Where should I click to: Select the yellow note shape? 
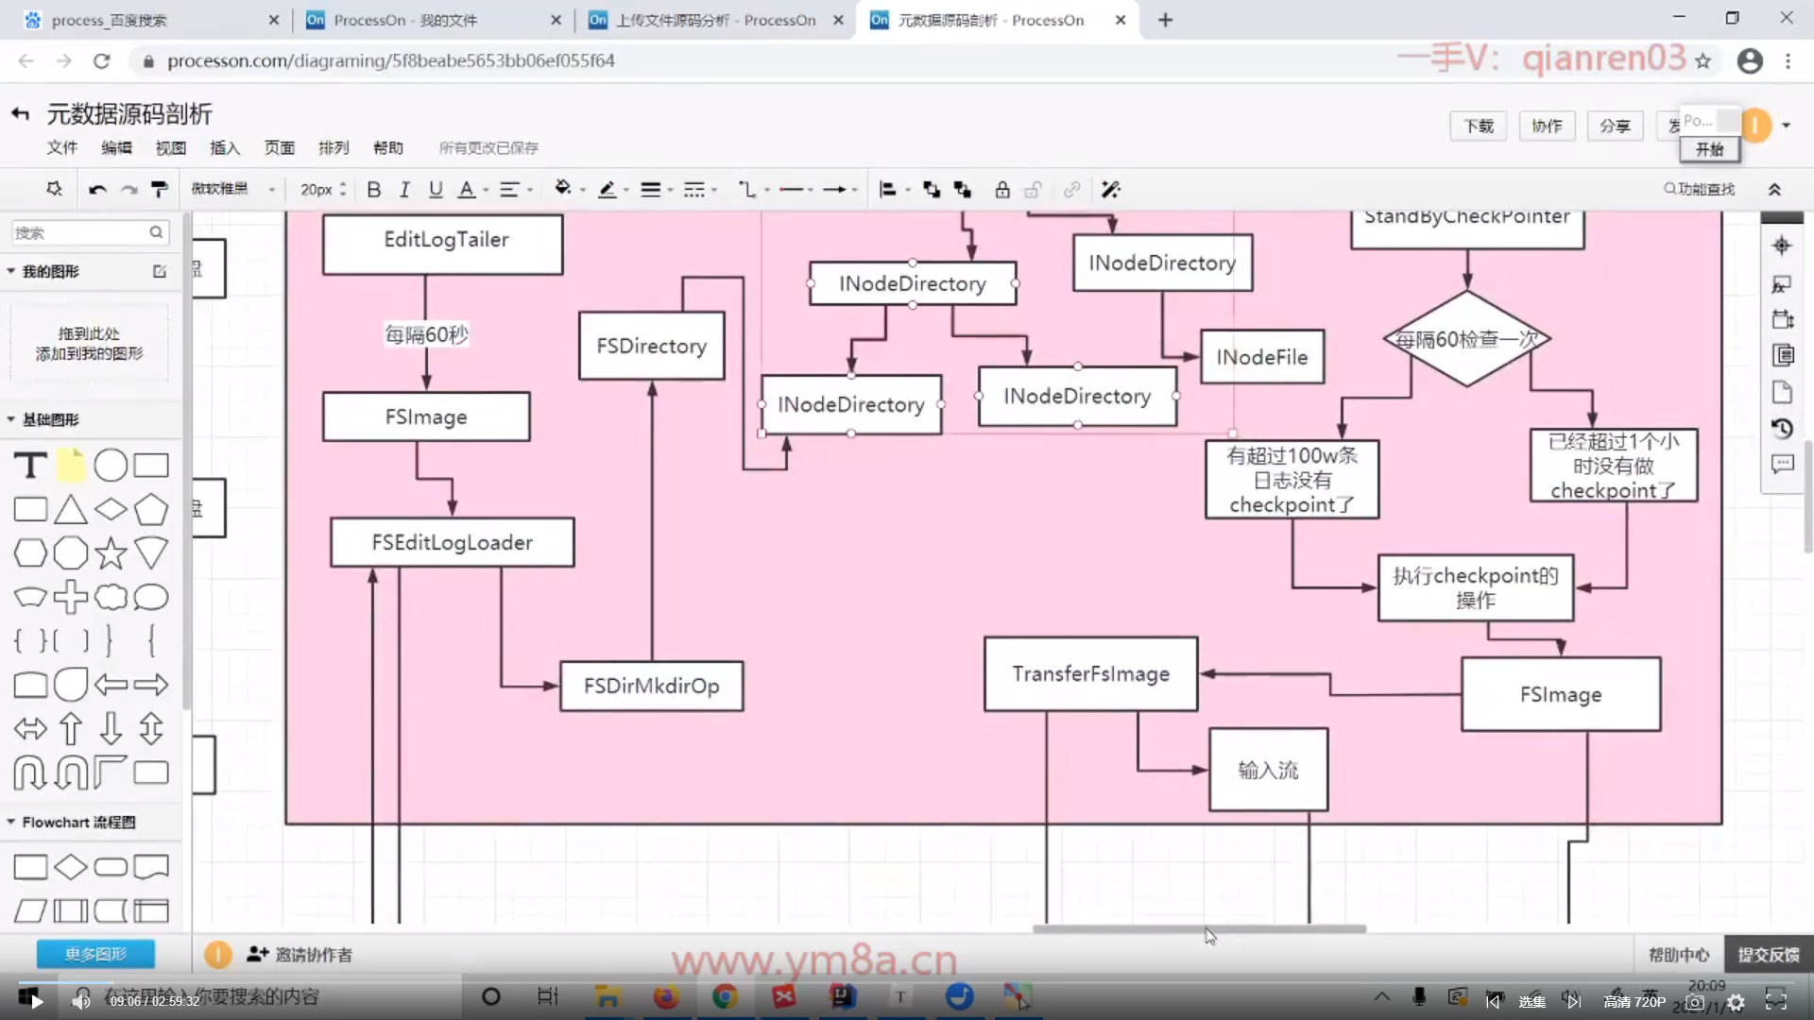pos(71,465)
